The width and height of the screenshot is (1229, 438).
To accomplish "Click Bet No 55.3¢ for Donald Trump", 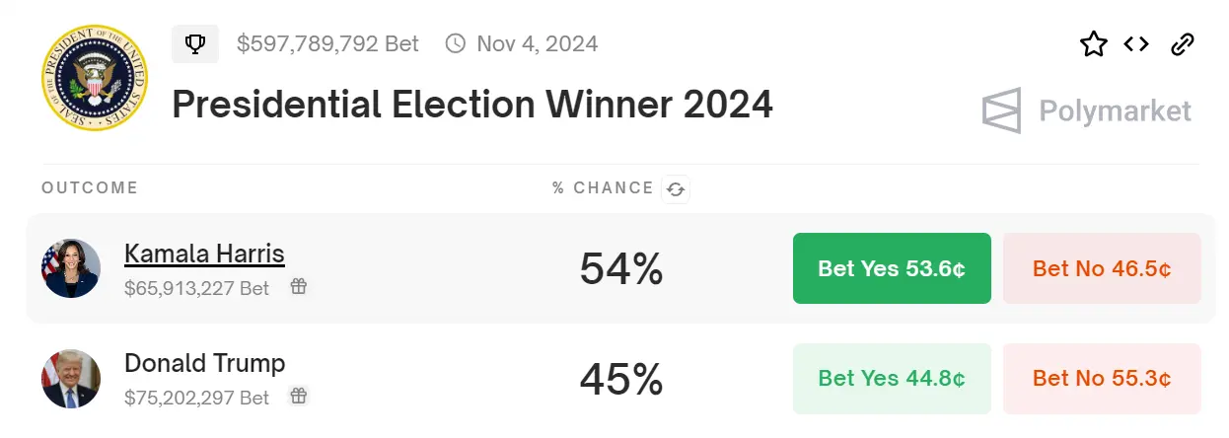I will 1102,379.
